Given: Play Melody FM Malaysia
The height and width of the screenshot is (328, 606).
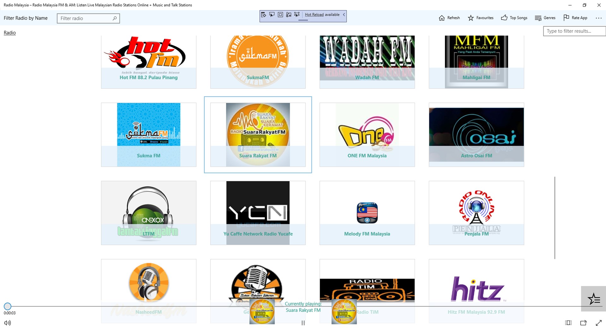Looking at the screenshot, I should (x=367, y=213).
